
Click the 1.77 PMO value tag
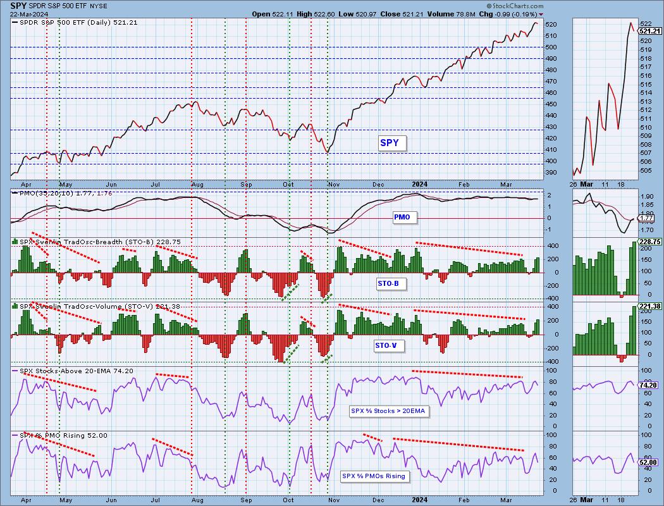tap(647, 218)
